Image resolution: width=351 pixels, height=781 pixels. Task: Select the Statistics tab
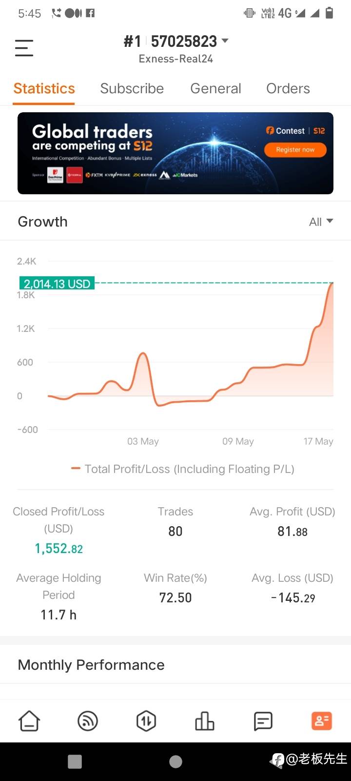pos(44,88)
